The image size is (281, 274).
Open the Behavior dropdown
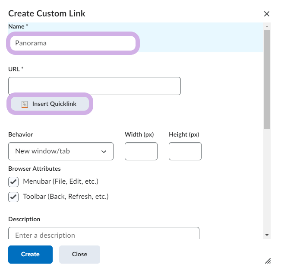(x=60, y=151)
